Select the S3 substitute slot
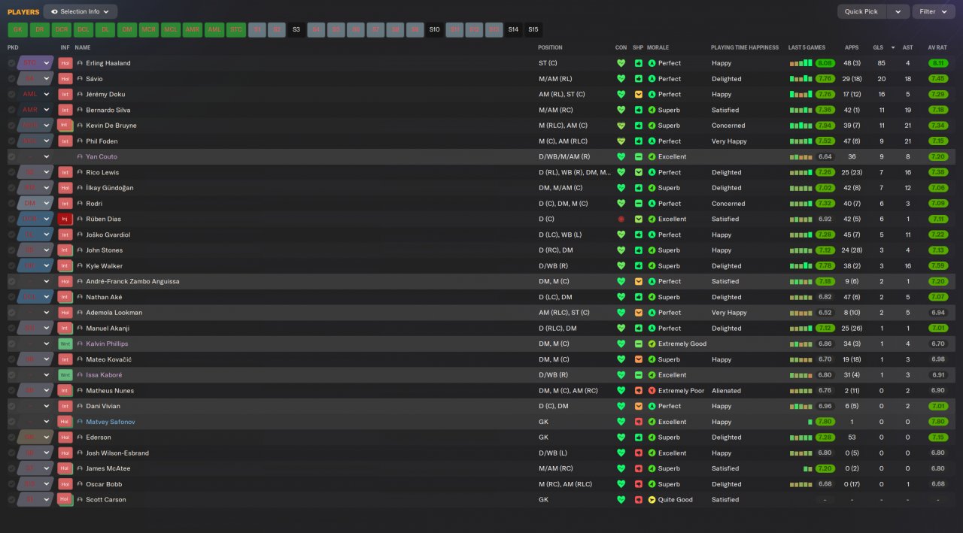 (296, 30)
